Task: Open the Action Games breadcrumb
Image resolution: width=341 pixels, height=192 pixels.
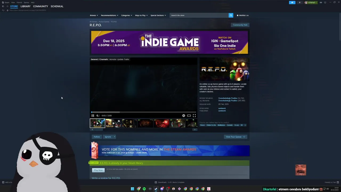Action: pos(104,22)
